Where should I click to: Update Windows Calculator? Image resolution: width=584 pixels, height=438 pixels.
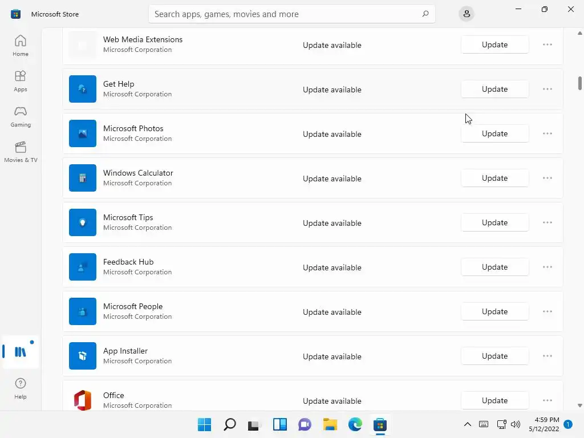tap(494, 178)
